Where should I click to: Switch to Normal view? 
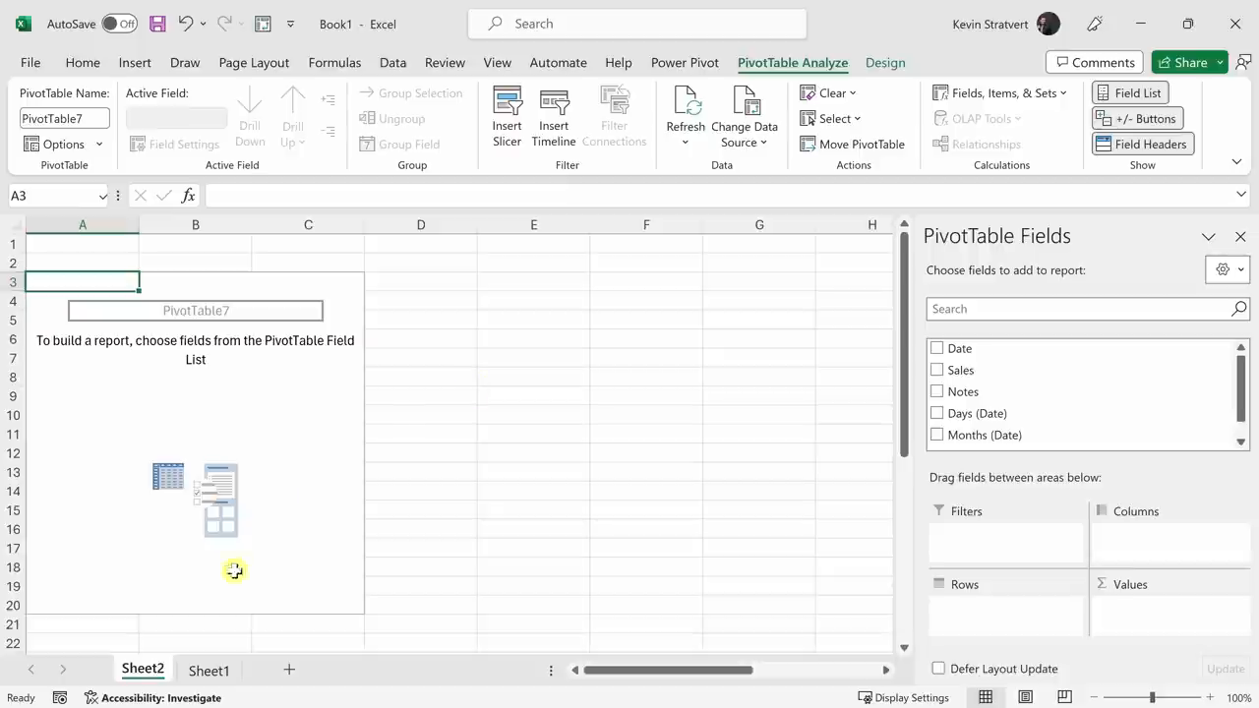coord(986,697)
